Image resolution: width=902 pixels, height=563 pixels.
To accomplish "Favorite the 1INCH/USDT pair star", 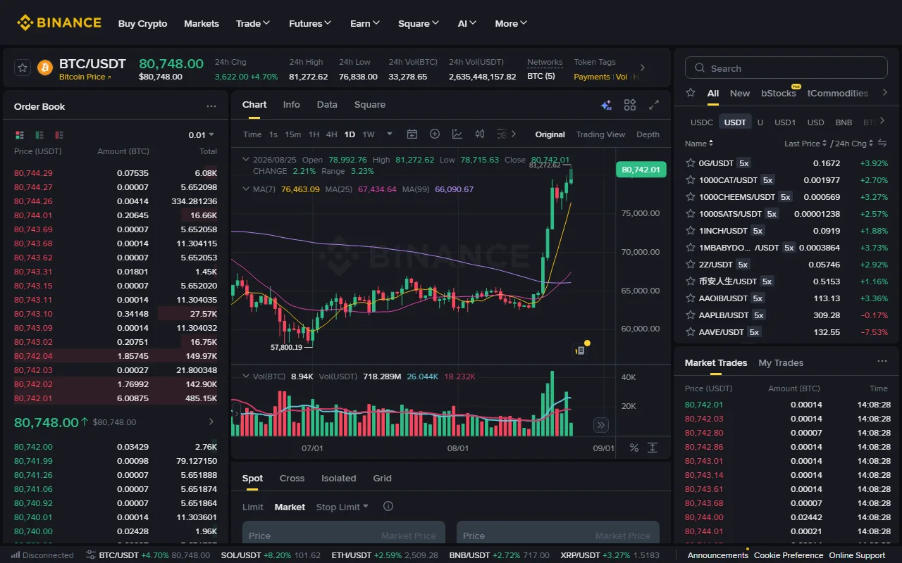I will pos(691,230).
